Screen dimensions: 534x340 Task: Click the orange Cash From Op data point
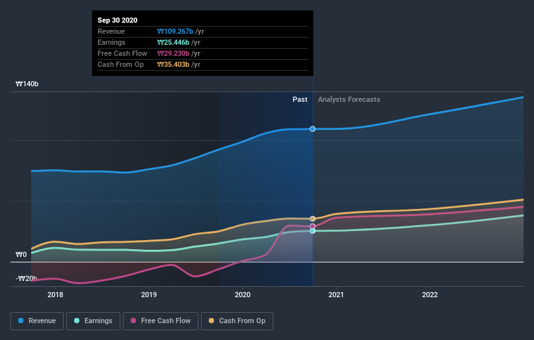tap(313, 219)
